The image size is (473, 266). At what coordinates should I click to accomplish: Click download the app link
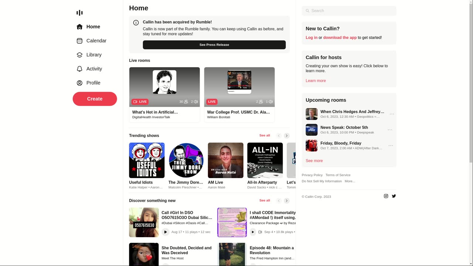pos(340,38)
